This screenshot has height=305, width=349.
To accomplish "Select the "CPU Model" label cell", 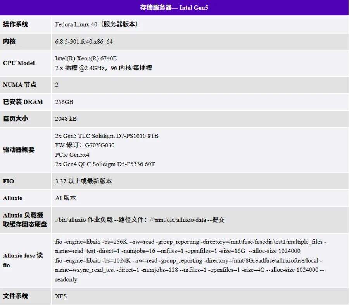I will pos(19,63).
